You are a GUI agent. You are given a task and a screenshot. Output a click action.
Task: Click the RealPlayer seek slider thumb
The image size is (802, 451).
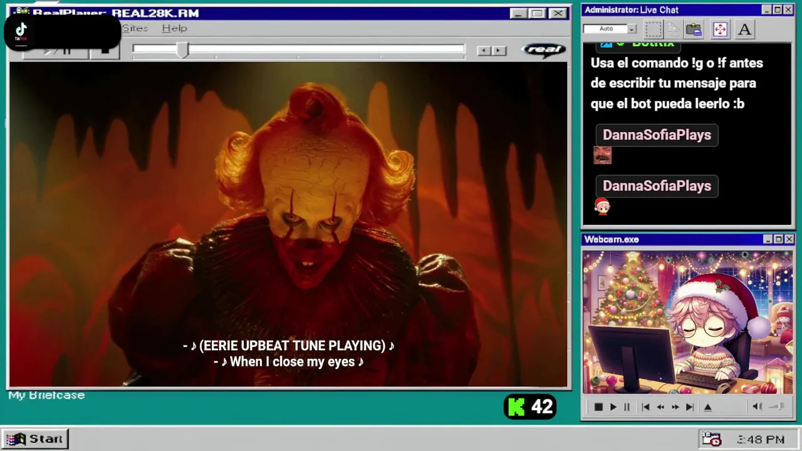point(182,50)
